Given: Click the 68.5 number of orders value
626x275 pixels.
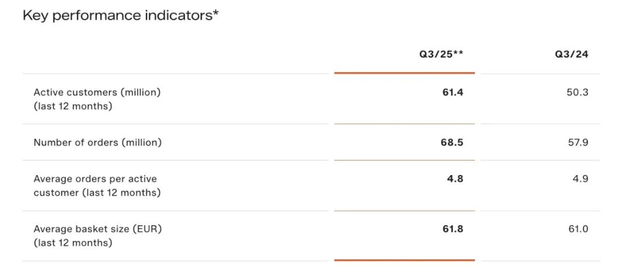Looking at the screenshot, I should tap(452, 142).
